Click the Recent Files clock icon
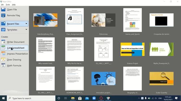 [3, 24]
